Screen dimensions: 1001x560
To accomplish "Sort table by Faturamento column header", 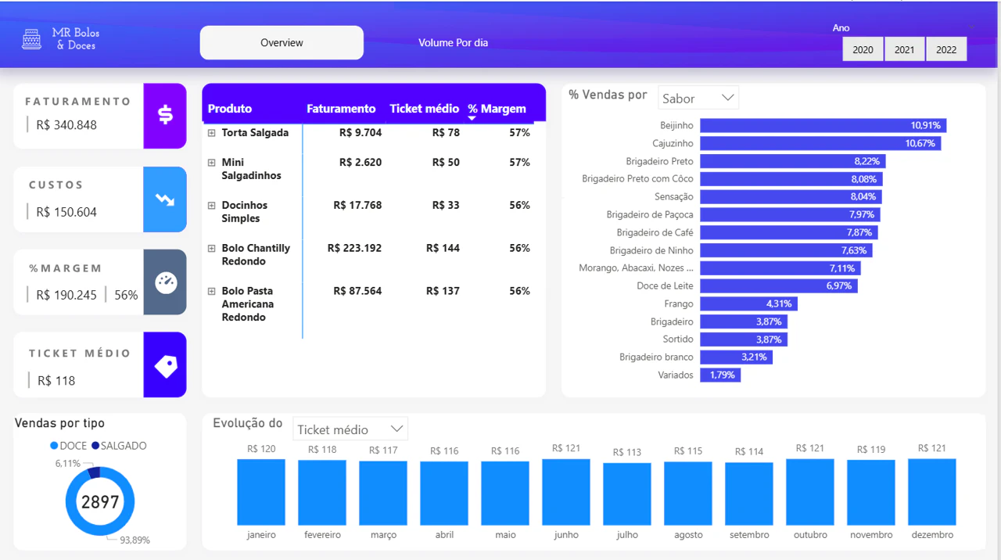I will (x=341, y=109).
